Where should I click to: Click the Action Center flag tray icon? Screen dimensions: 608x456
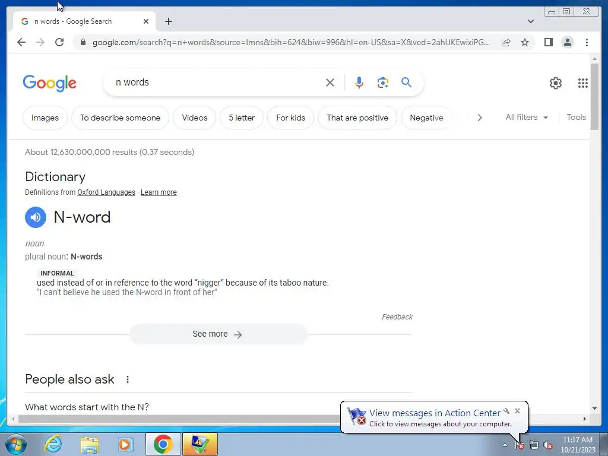519,445
